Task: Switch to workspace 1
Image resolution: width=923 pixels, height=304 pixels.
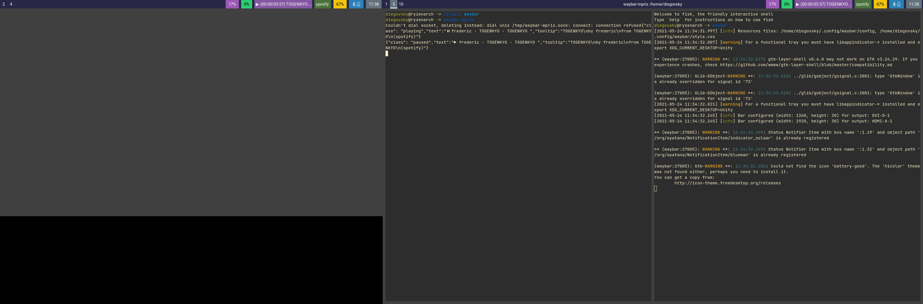Action: [x=386, y=4]
